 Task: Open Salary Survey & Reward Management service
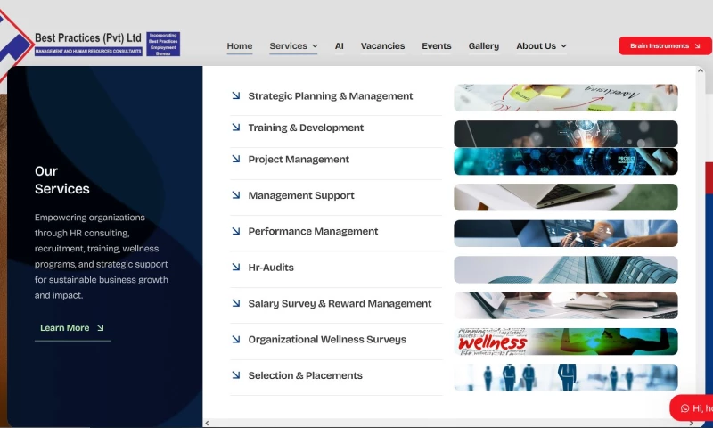[x=340, y=303]
